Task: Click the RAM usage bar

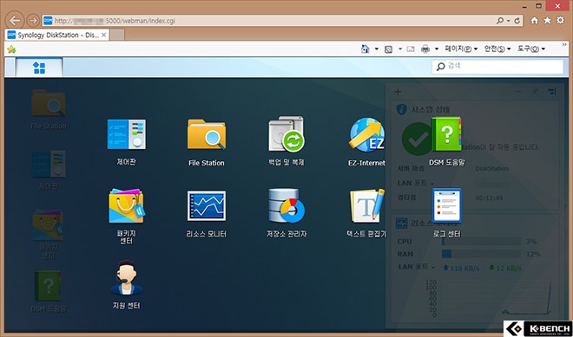Action: click(481, 254)
